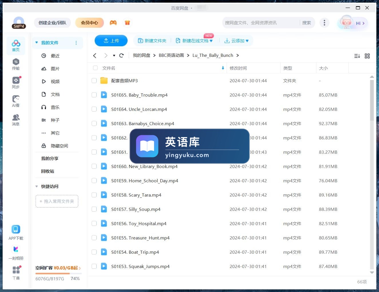The width and height of the screenshot is (379, 292).
Task: Collapse the 快捷访问 section arrow
Action: [37, 186]
